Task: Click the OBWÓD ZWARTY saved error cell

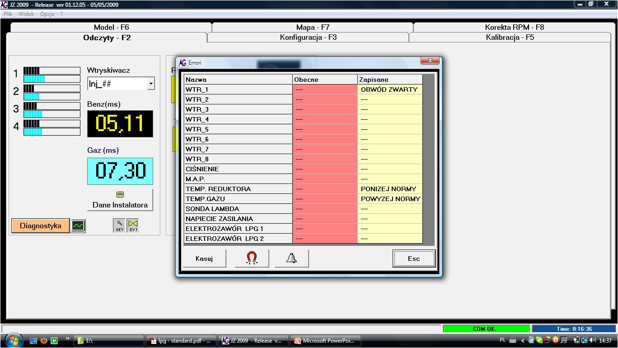Action: 390,89
